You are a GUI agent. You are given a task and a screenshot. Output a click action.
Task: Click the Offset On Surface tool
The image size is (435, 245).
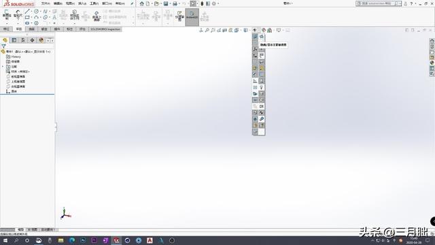(97, 16)
